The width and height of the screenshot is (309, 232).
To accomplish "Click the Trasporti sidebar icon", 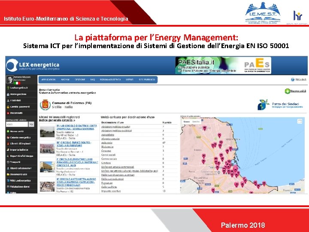I will (8, 162).
